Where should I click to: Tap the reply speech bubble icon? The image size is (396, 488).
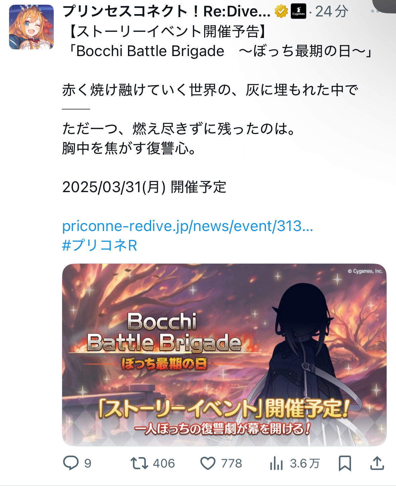pyautogui.click(x=71, y=463)
